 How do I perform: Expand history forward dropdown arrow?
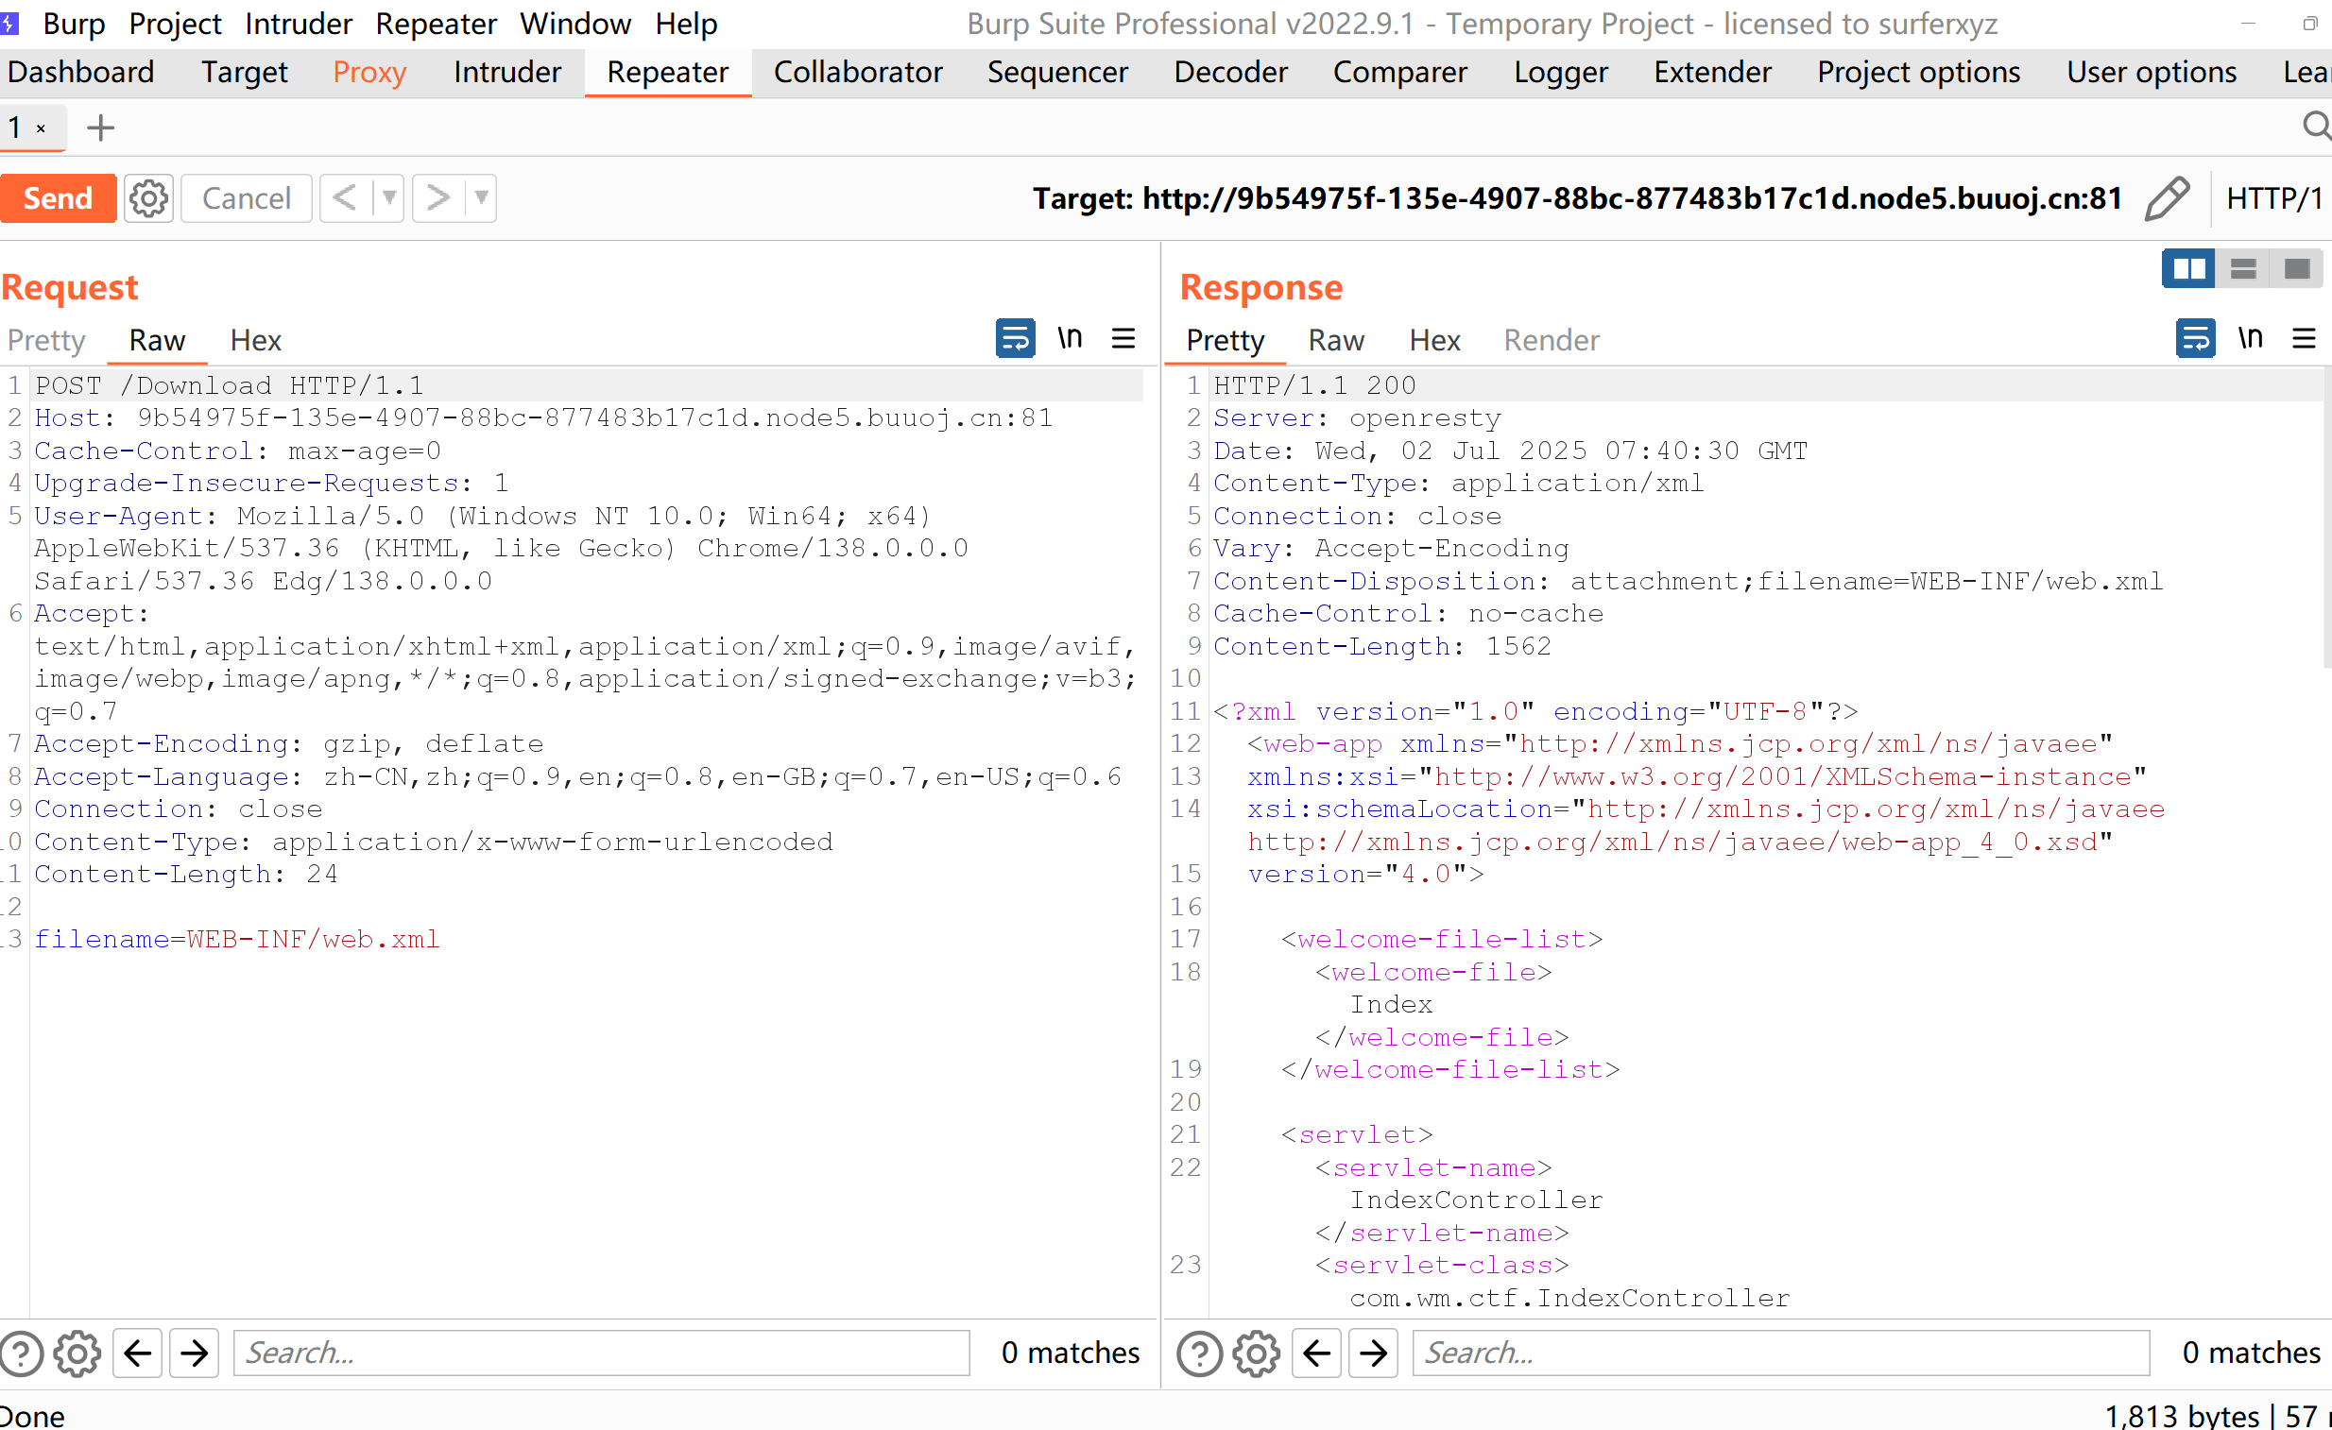point(482,198)
